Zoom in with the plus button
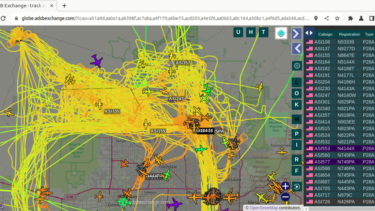This screenshot has width=375, height=211. 285,186
